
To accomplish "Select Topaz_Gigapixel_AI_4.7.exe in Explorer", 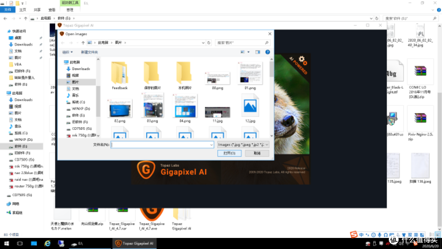I will click(x=152, y=219).
